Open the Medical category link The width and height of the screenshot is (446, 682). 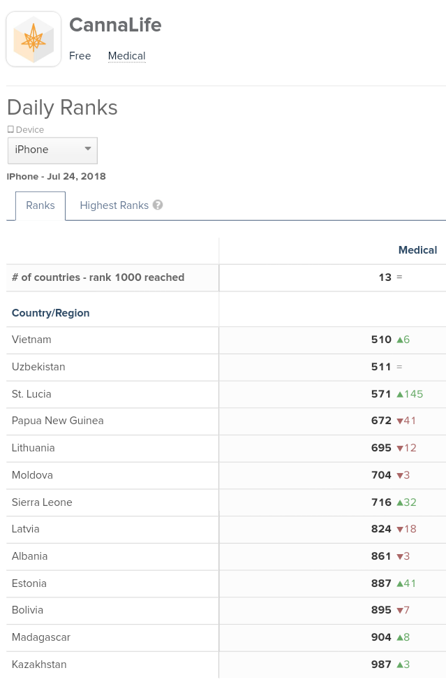126,56
